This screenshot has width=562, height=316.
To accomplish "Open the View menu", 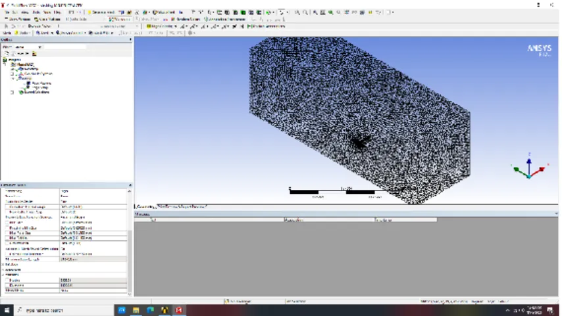I will pos(25,12).
